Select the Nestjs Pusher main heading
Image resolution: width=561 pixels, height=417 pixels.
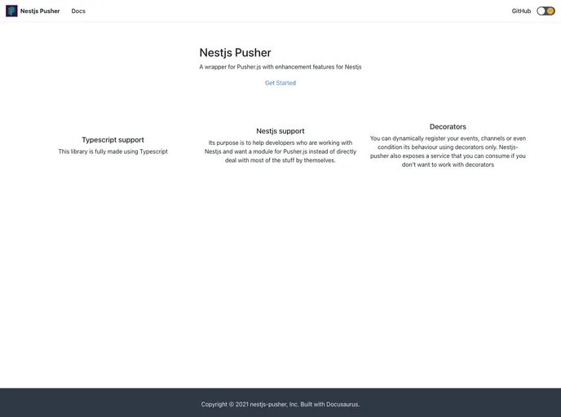[x=235, y=52]
